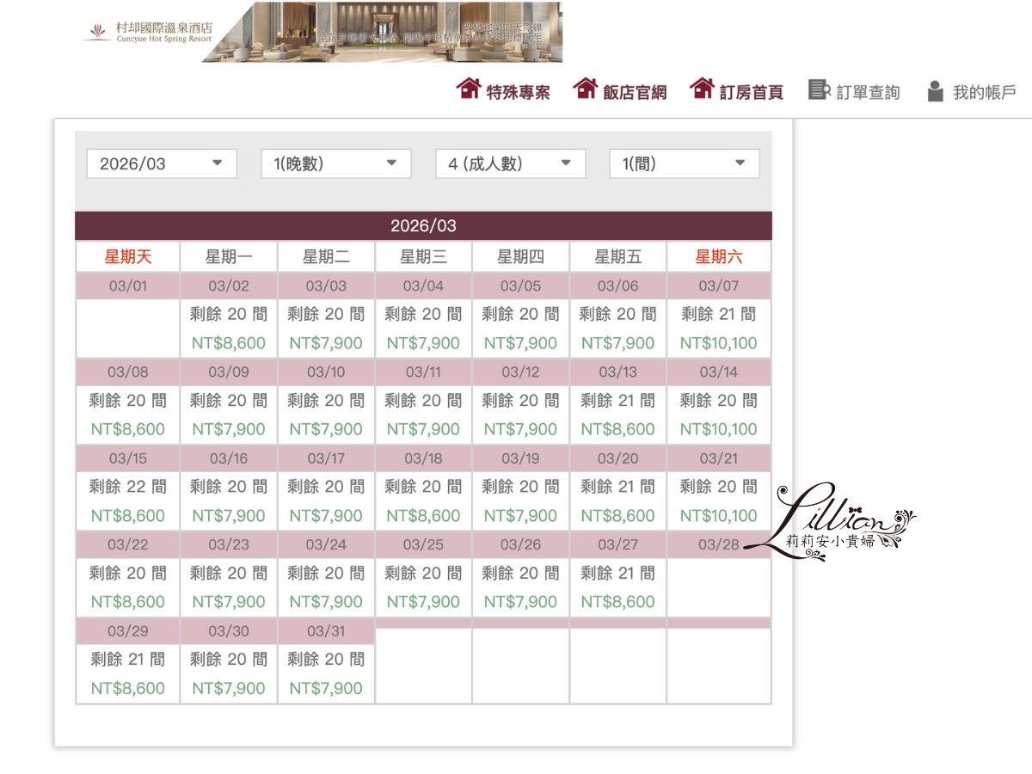1032x774 pixels.
Task: Click the NT$10,100 price under 03/07
Action: pyautogui.click(x=718, y=343)
